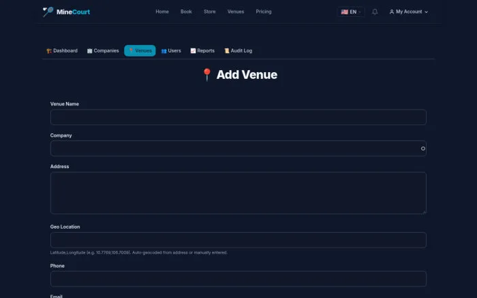Go to Home in the top navigation
This screenshot has height=298, width=477.
point(162,12)
